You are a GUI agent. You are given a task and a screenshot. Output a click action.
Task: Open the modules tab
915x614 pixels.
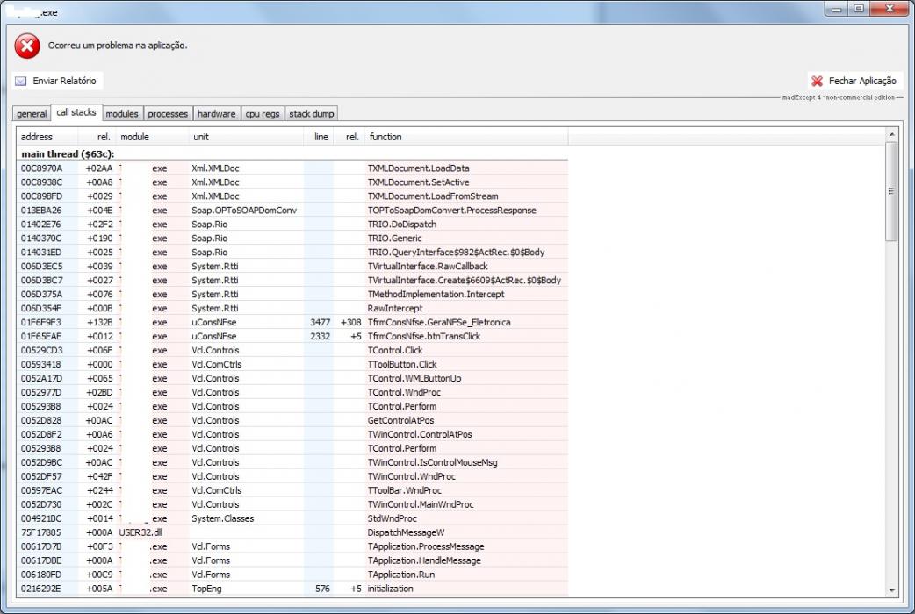pos(122,114)
